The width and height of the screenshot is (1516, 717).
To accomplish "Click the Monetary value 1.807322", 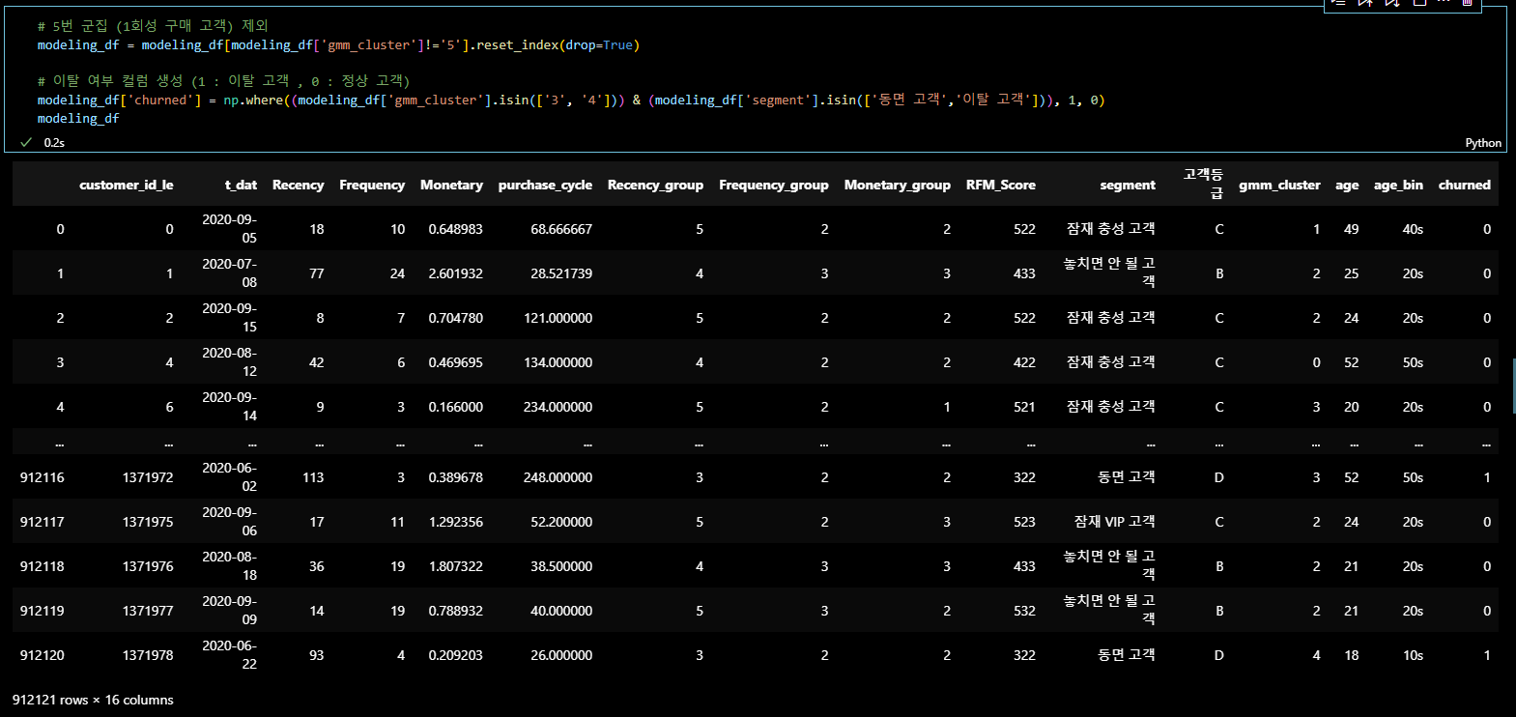I will 455,566.
